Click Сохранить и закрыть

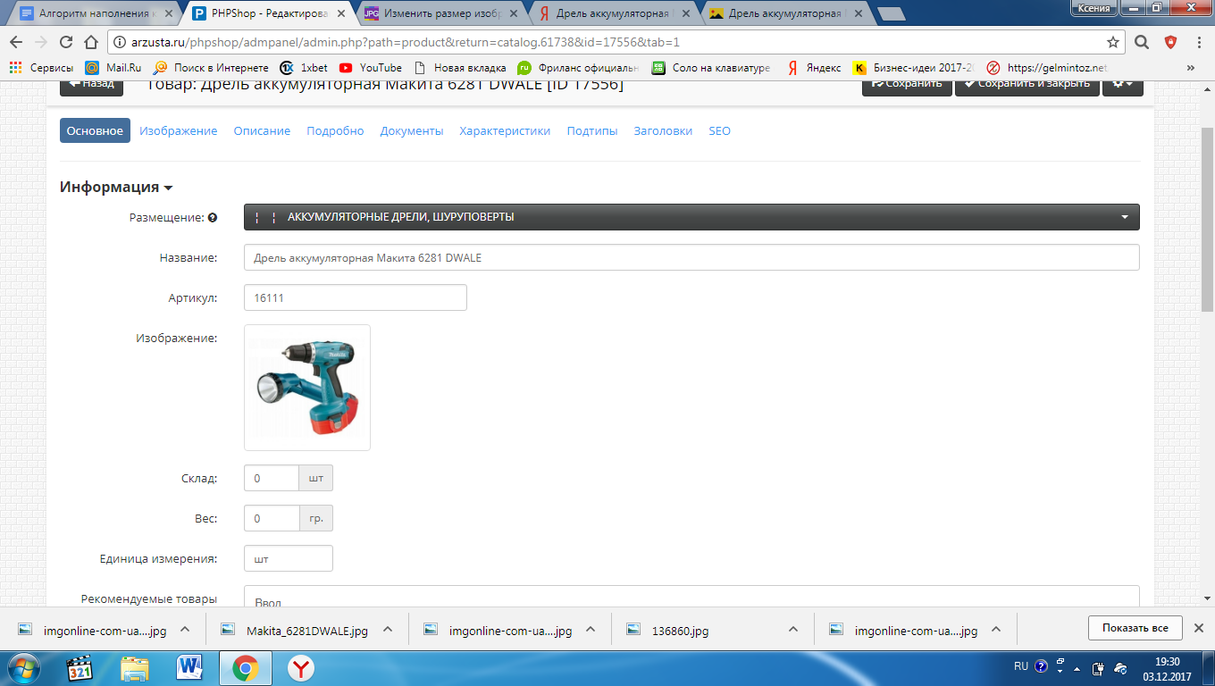(x=1027, y=84)
